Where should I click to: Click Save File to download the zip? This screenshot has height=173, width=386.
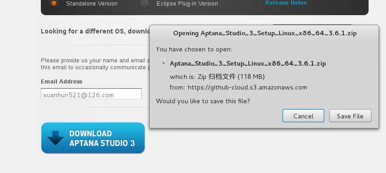click(350, 116)
